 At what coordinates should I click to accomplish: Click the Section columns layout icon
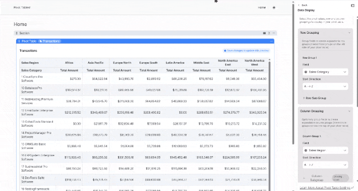[x=265, y=33]
